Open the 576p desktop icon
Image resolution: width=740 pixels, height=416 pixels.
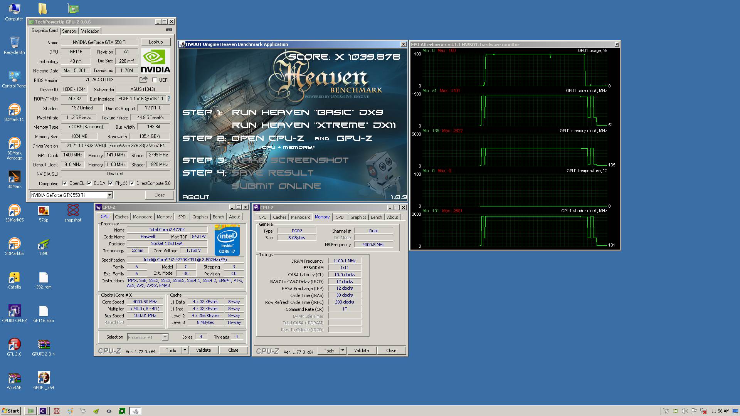click(44, 213)
